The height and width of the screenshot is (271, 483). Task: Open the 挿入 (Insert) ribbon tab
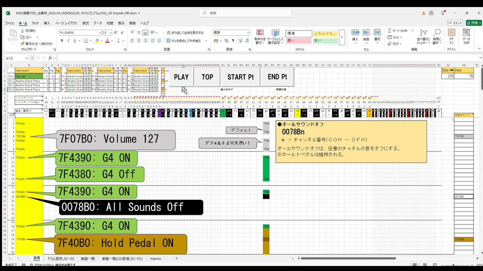[x=47, y=23]
